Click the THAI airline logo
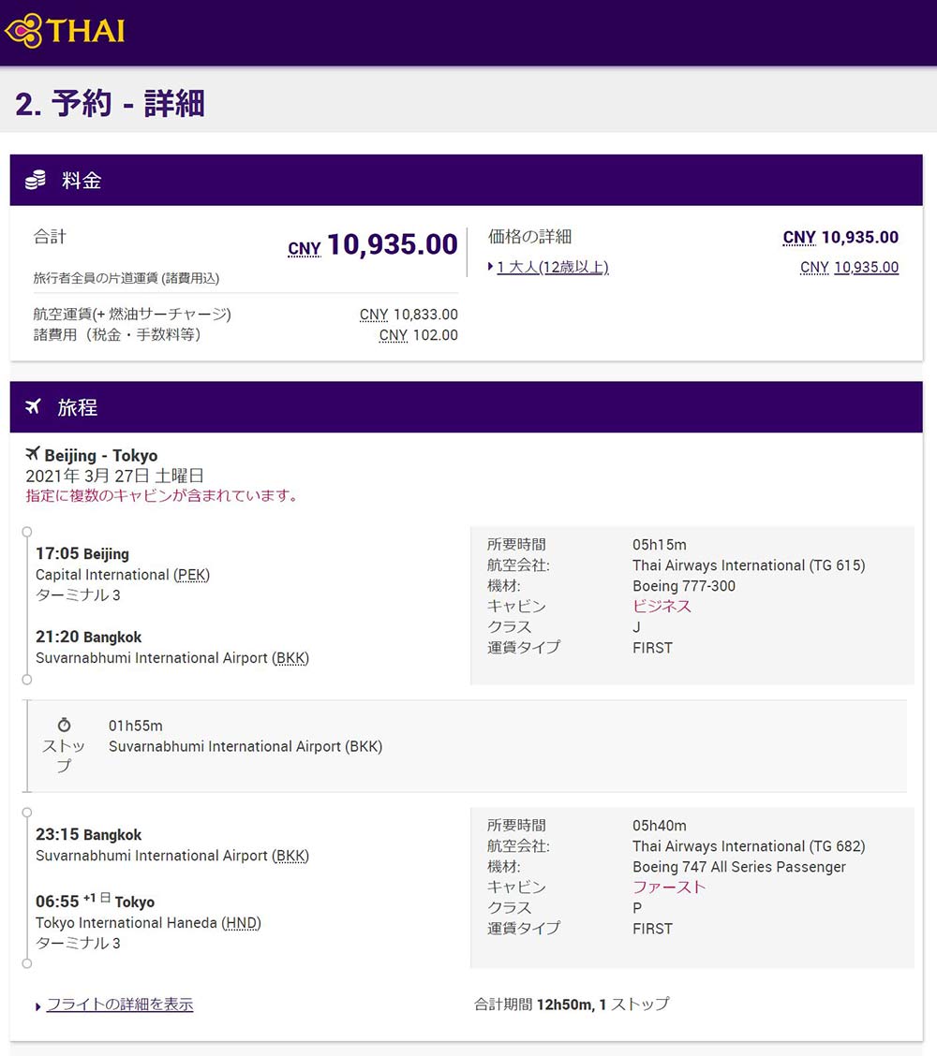This screenshot has height=1056, width=937. [65, 31]
